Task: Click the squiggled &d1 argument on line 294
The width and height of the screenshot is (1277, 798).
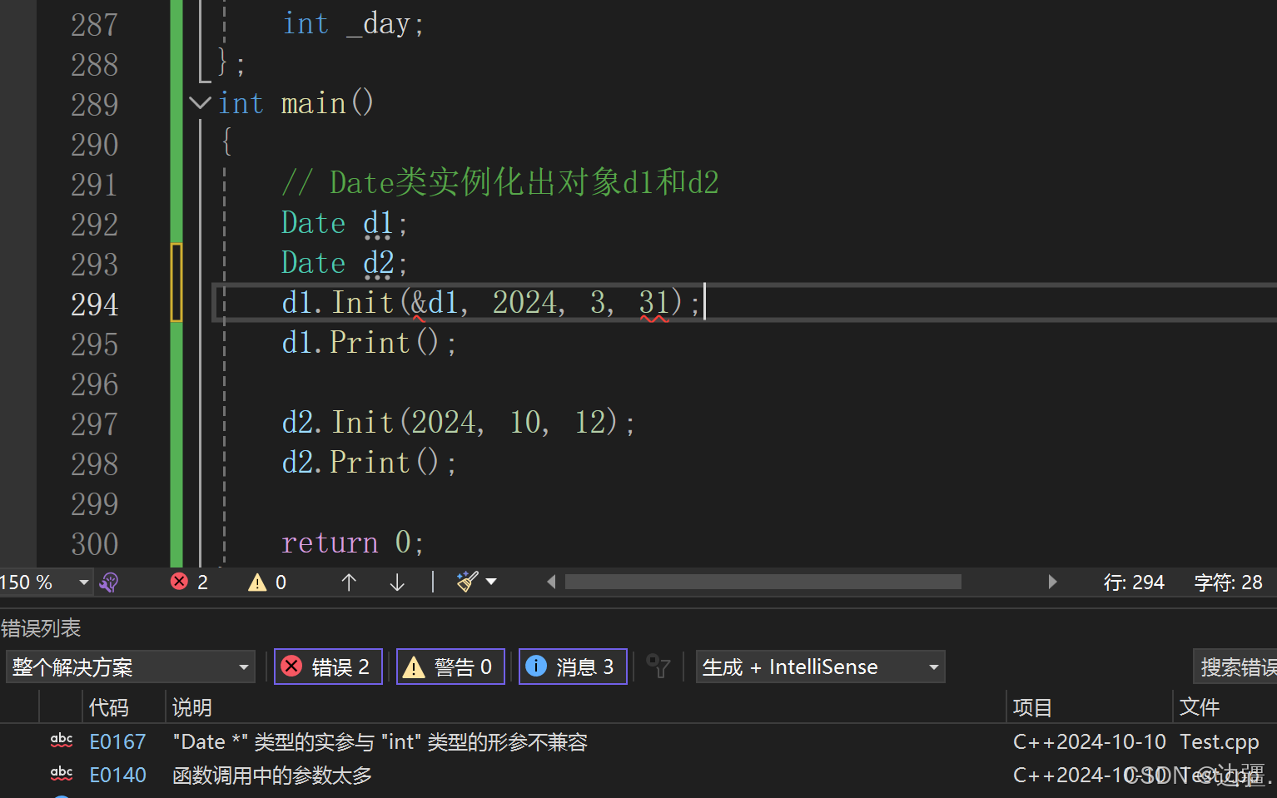Action: coord(435,302)
